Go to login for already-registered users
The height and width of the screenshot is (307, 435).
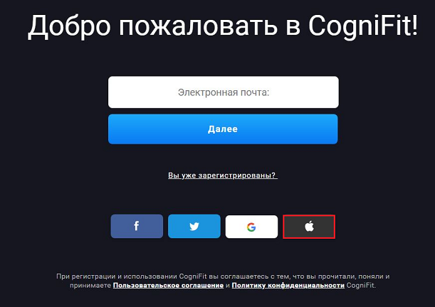(223, 176)
